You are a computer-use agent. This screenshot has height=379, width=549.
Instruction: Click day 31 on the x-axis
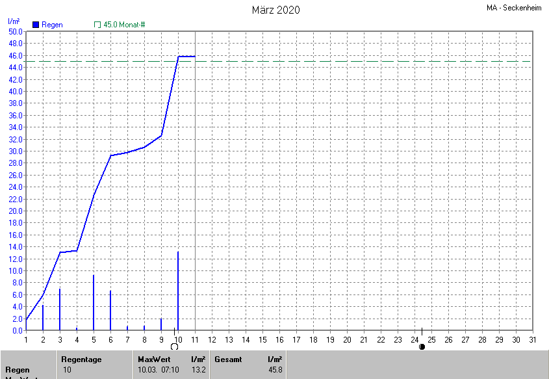tap(533, 339)
